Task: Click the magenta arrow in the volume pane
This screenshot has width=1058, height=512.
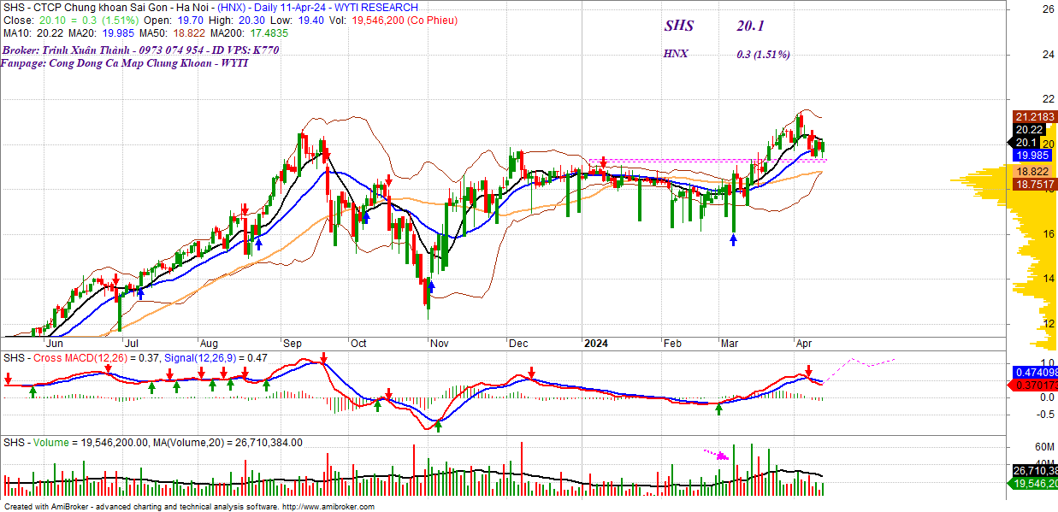Action: [x=716, y=455]
